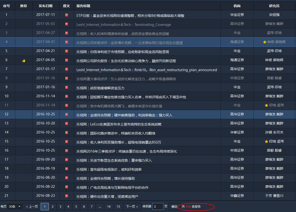Click the 机构 column header
This screenshot has height=212, width=296.
click(x=237, y=6)
